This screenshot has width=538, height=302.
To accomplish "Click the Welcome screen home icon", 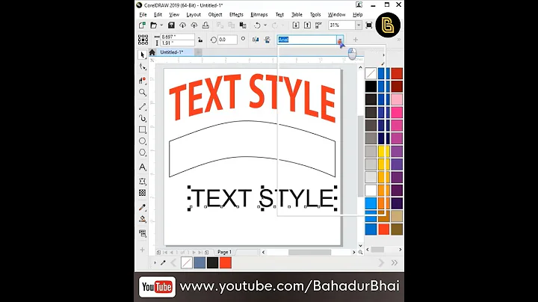I will coord(152,52).
